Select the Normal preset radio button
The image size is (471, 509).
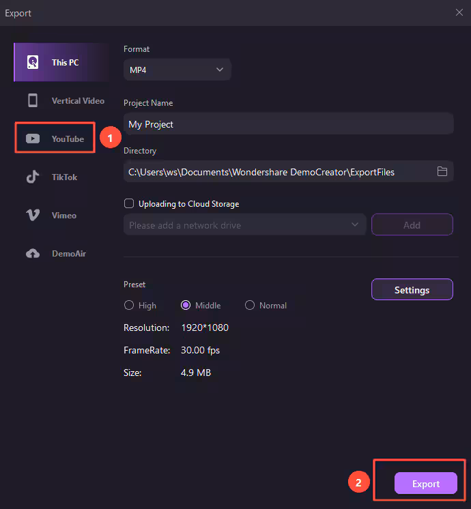coord(250,306)
